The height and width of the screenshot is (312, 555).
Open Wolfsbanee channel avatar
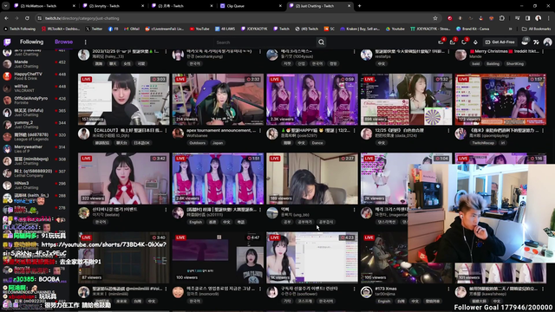coord(178,133)
